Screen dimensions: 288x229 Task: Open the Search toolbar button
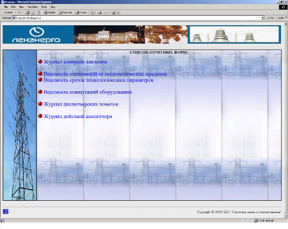50,12
